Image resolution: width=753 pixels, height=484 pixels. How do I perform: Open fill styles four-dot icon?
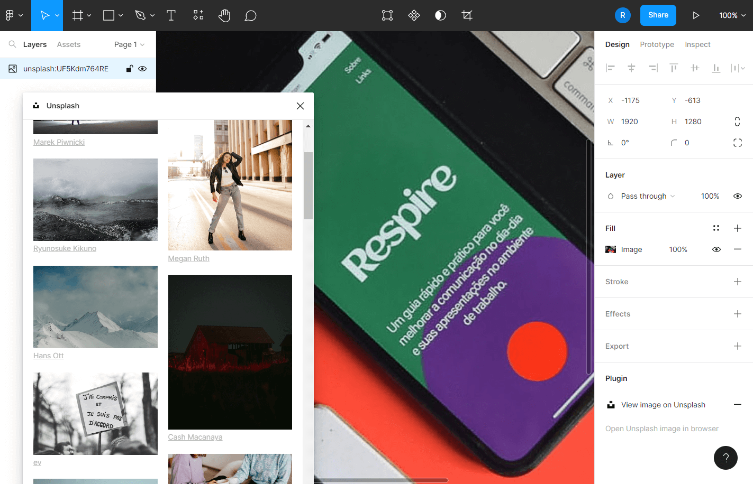point(716,228)
